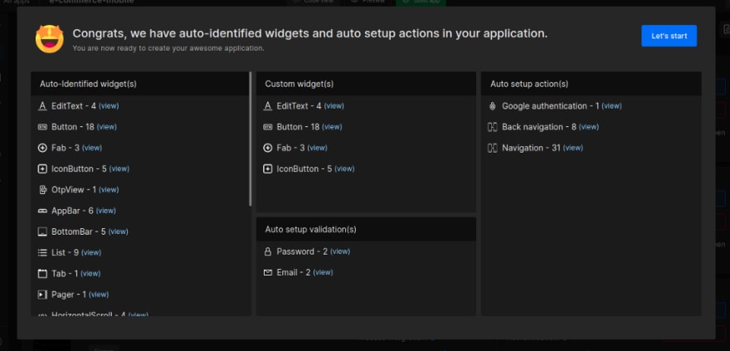Open view link for Tab widget
Viewport: 730px width, 351px height.
(90, 274)
